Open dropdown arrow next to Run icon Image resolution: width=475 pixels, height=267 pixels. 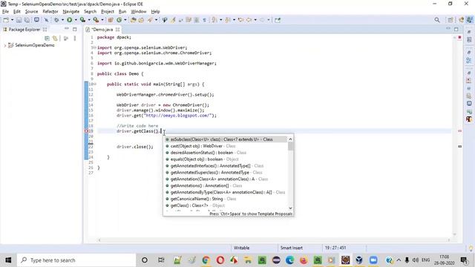tap(76, 20)
